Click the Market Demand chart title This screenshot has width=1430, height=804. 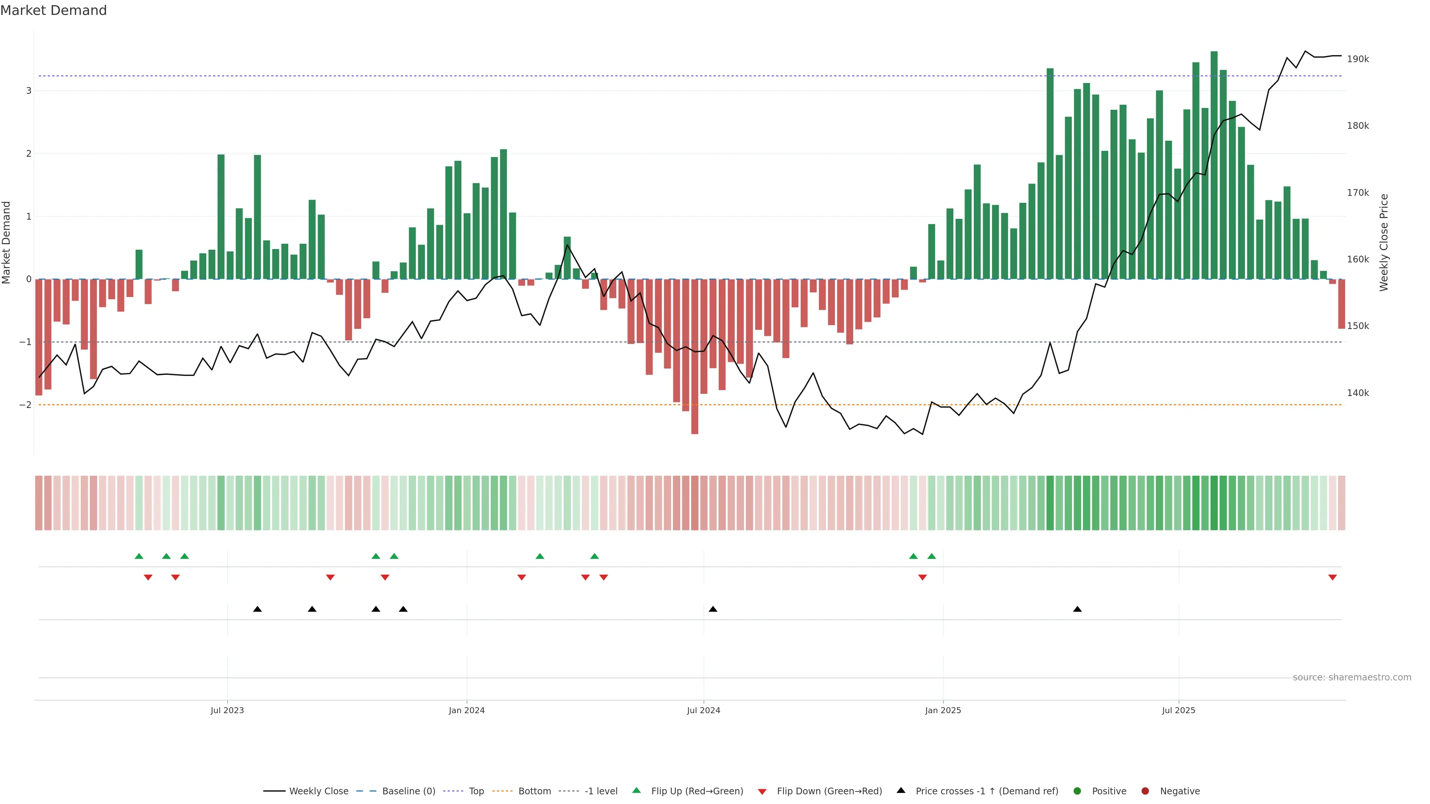pos(53,10)
